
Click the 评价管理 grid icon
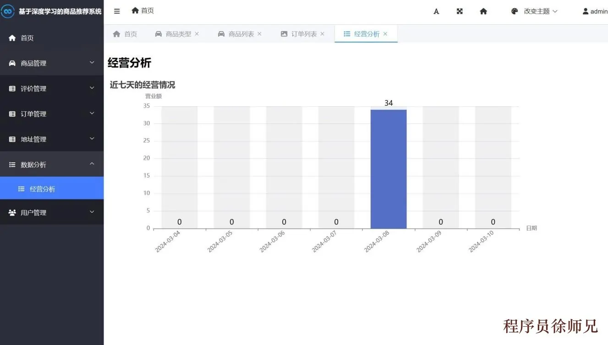pos(12,88)
